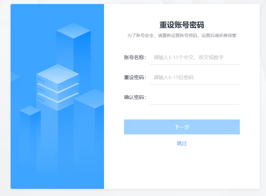Click empty white area below 跳过
Screen dimensions: 266x196
pyautogui.click(x=182, y=168)
